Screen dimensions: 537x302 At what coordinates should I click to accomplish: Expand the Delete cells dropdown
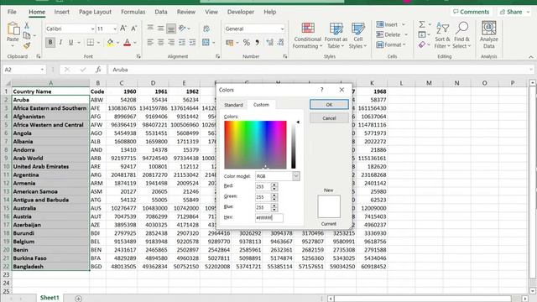point(406,34)
